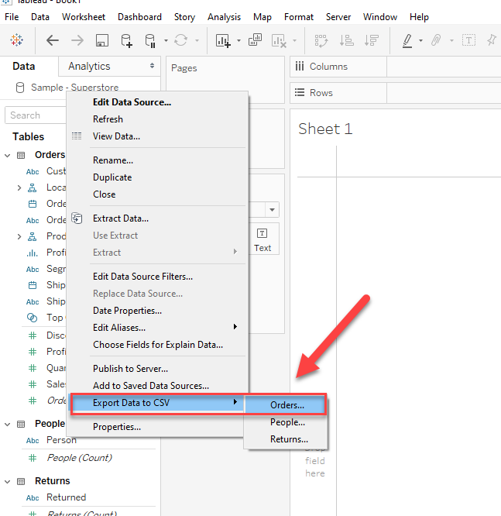501x516 pixels.
Task: Click the Returns table grid icon
Action: [x=21, y=482]
